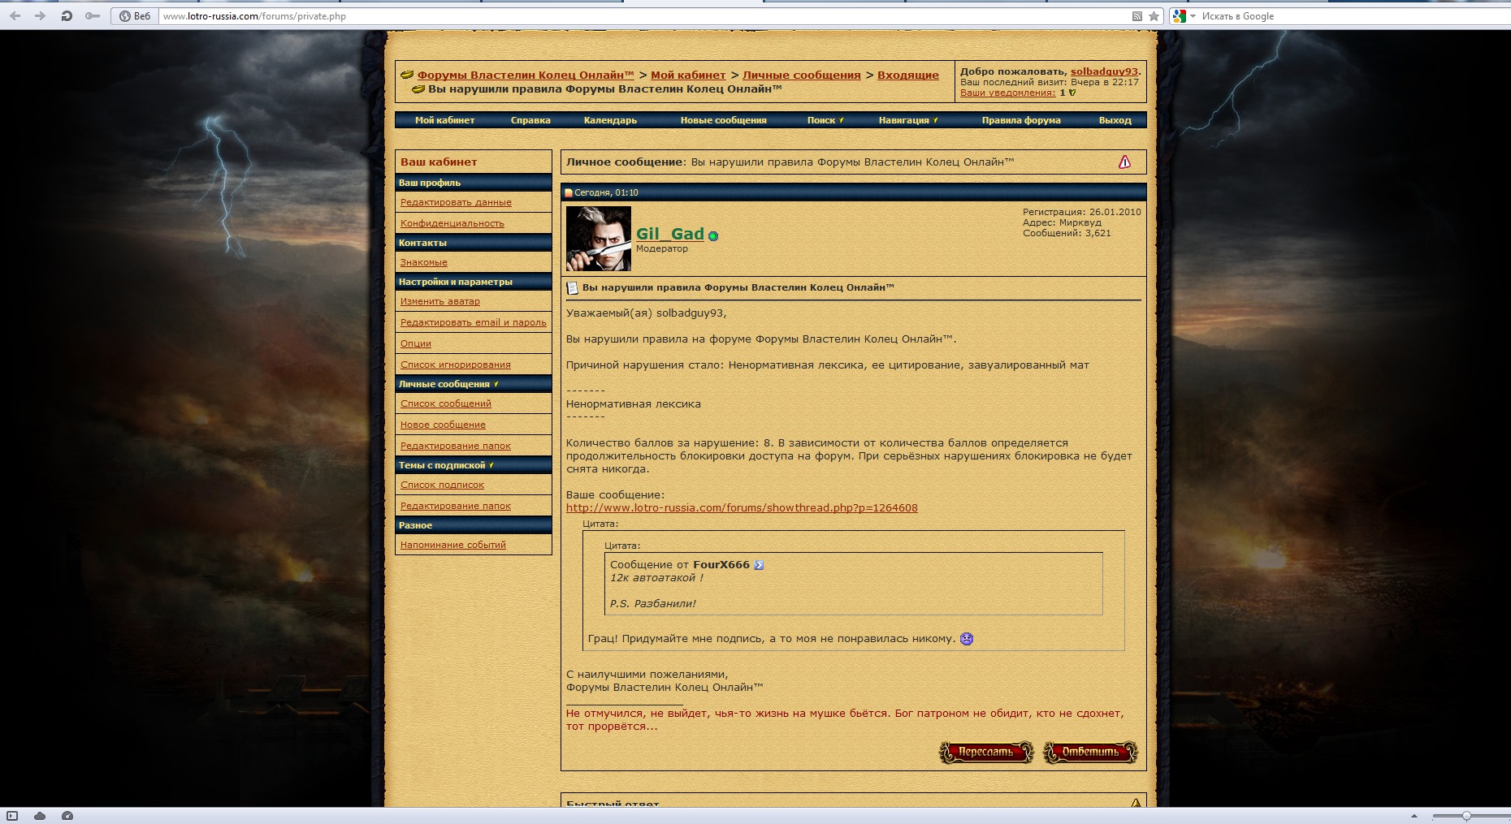Screen dimensions: 1511x824
Task: Go forward with the browser forward arrow
Action: pos(40,15)
